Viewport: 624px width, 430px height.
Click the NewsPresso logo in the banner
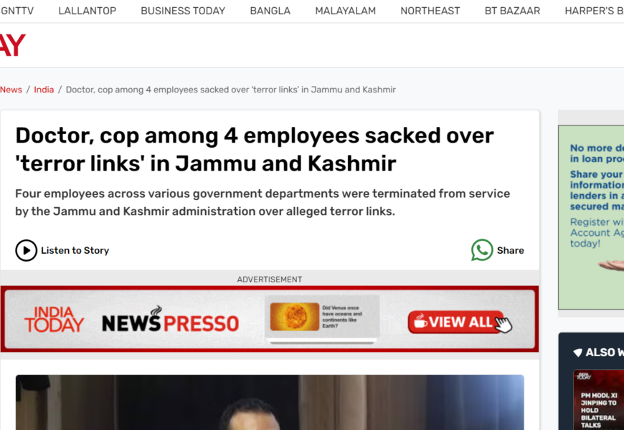coord(170,322)
